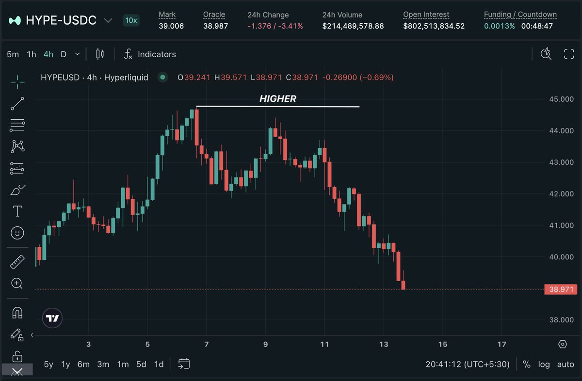The width and height of the screenshot is (582, 381).
Task: Open the go to date picker
Action: click(184, 364)
